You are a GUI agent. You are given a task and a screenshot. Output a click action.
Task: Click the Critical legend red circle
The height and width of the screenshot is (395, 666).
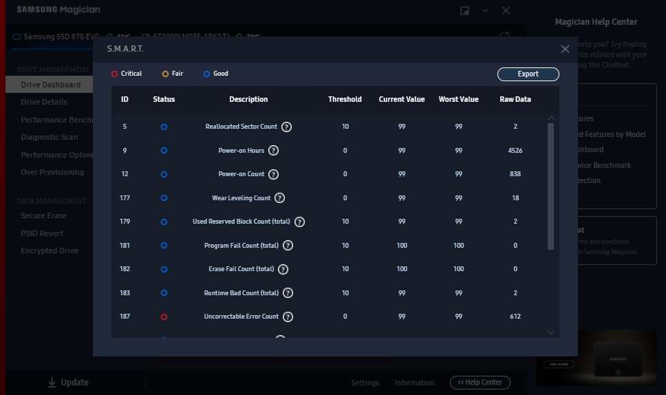[x=114, y=74]
